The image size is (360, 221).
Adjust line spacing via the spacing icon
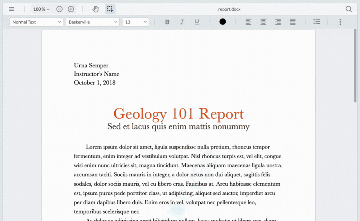(x=317, y=22)
